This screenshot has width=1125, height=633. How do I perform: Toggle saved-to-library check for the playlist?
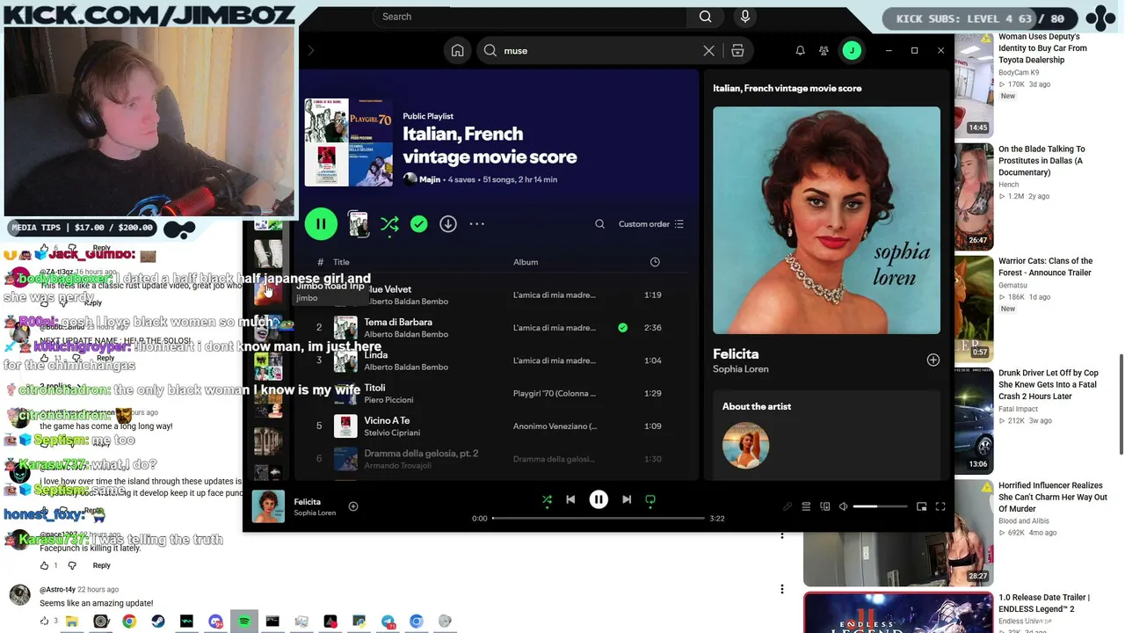(418, 224)
